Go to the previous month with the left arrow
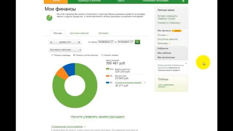233x131 pixels. click(51, 42)
